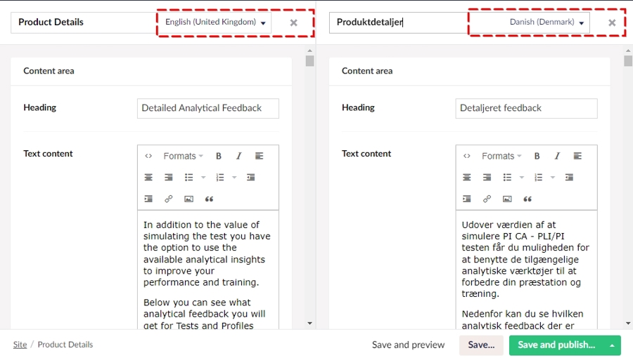Select right panel 'Text content' label
633x358 pixels.
point(366,154)
